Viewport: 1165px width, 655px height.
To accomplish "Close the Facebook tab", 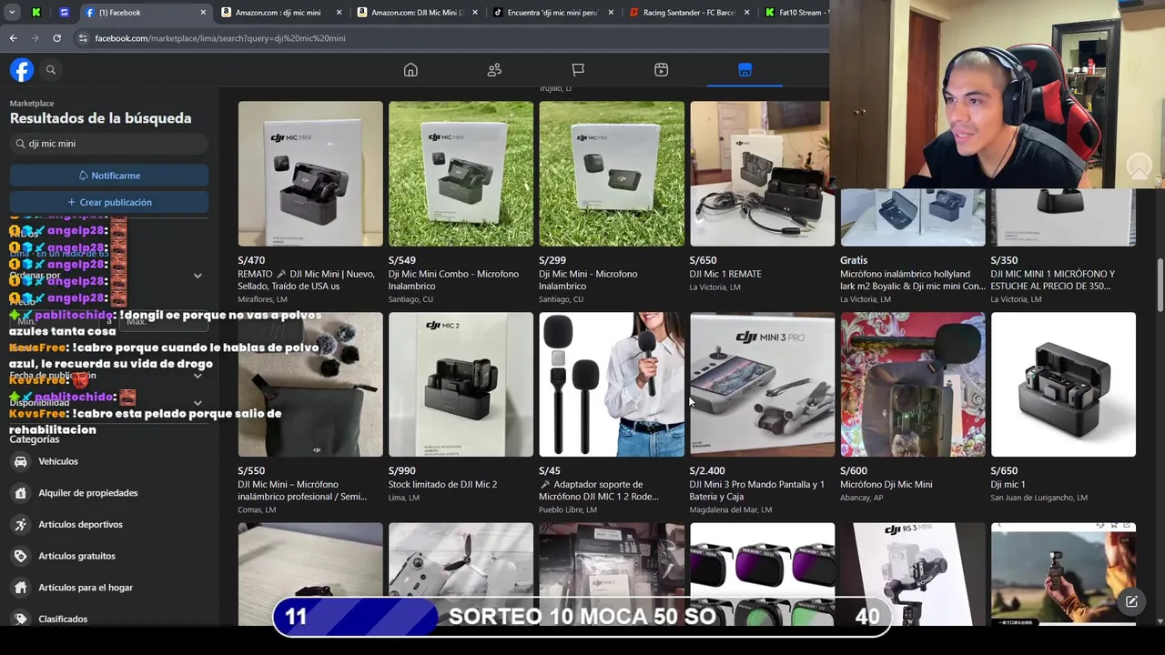I will [x=203, y=13].
